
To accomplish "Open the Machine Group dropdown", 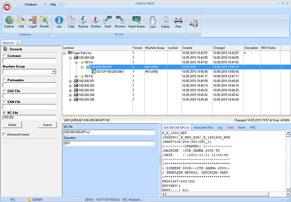I will pos(54,72).
